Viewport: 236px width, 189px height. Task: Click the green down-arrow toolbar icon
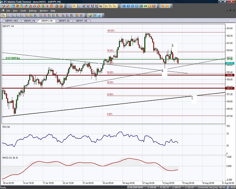(43, 6)
